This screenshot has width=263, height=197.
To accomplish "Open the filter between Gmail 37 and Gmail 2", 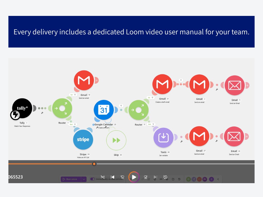I will click(x=181, y=80).
